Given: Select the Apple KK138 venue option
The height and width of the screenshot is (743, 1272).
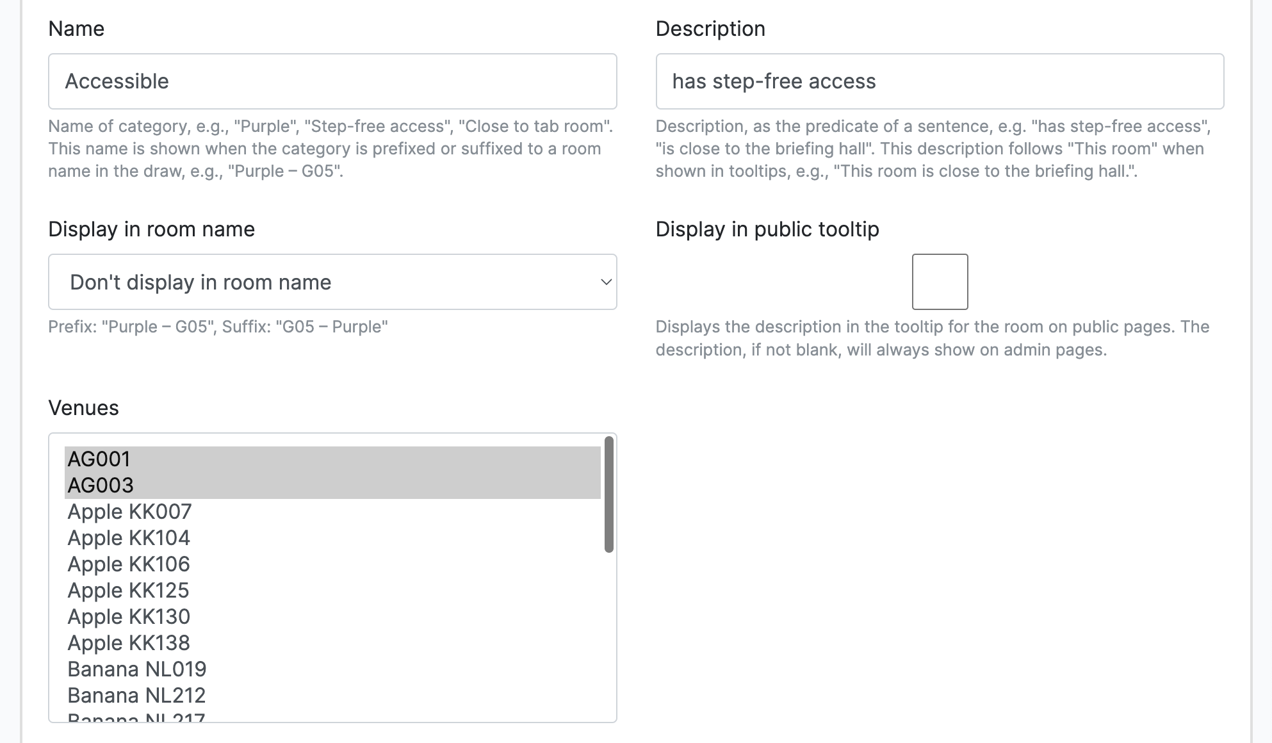Looking at the screenshot, I should coord(332,643).
